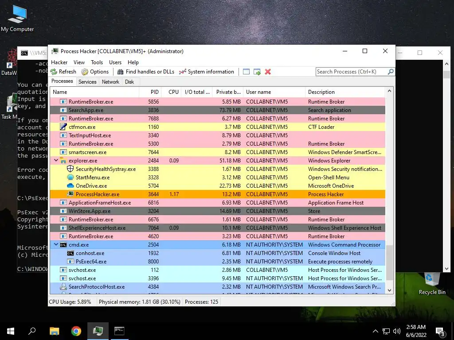Click command prompt taskbar icon
The width and height of the screenshot is (454, 340).
pos(119,331)
